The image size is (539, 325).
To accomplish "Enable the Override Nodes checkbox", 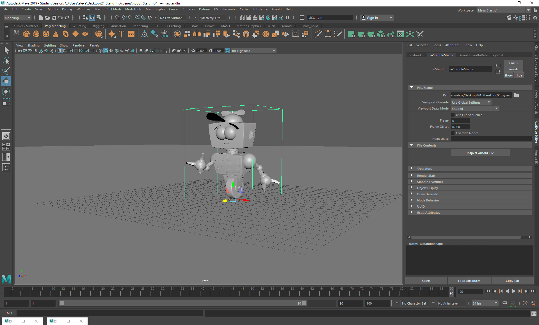I will point(453,133).
